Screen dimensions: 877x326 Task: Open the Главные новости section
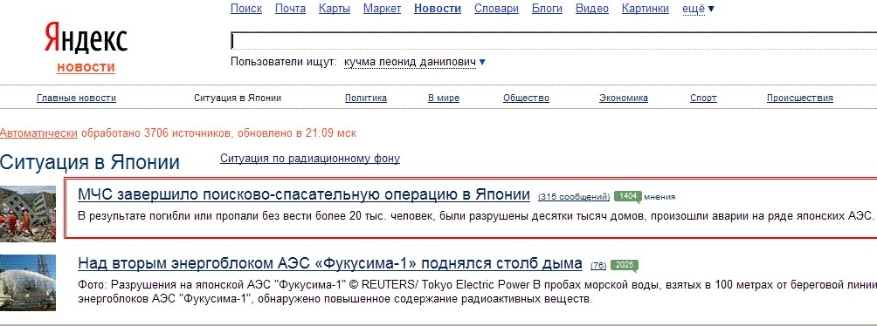(77, 98)
